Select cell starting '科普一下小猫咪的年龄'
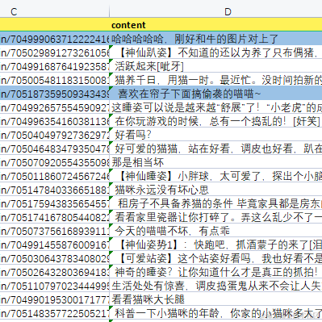The height and width of the screenshot is (322, 322). (215, 313)
